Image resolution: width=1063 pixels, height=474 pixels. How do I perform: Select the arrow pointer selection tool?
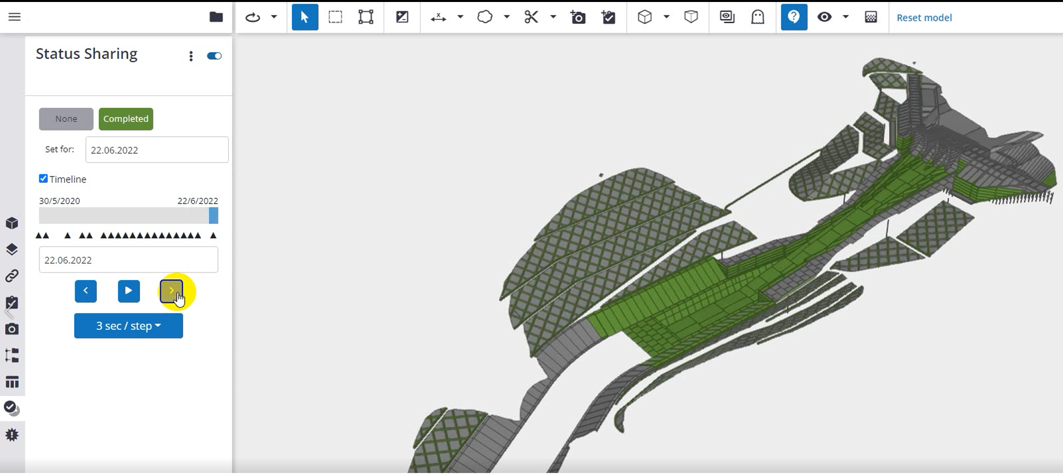304,17
